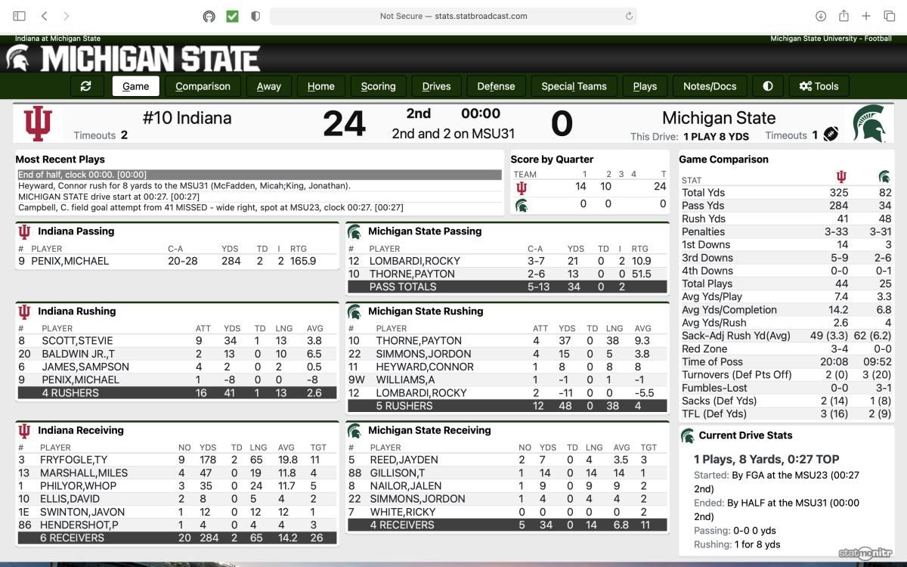Open the Notes/Docs section
This screenshot has height=567, width=907.
click(710, 86)
